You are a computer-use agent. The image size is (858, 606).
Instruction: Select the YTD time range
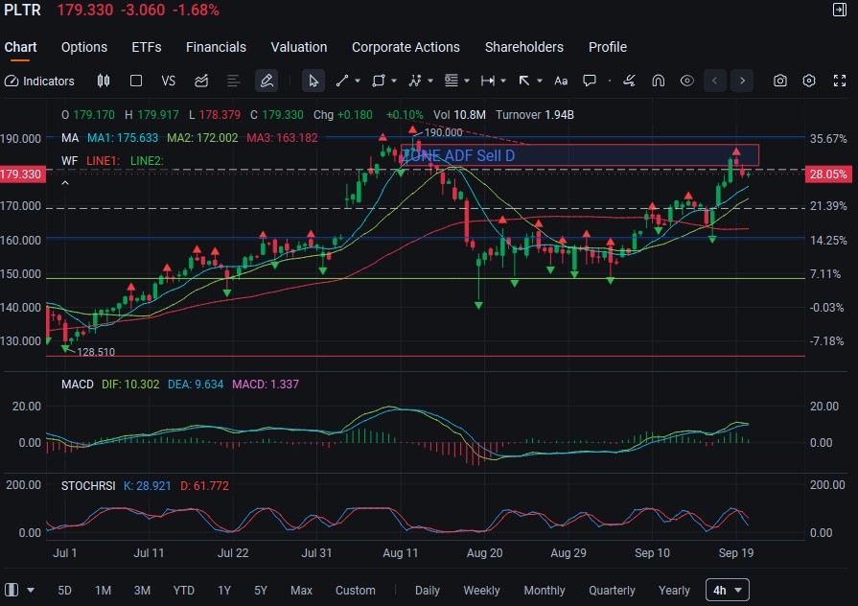pos(184,590)
